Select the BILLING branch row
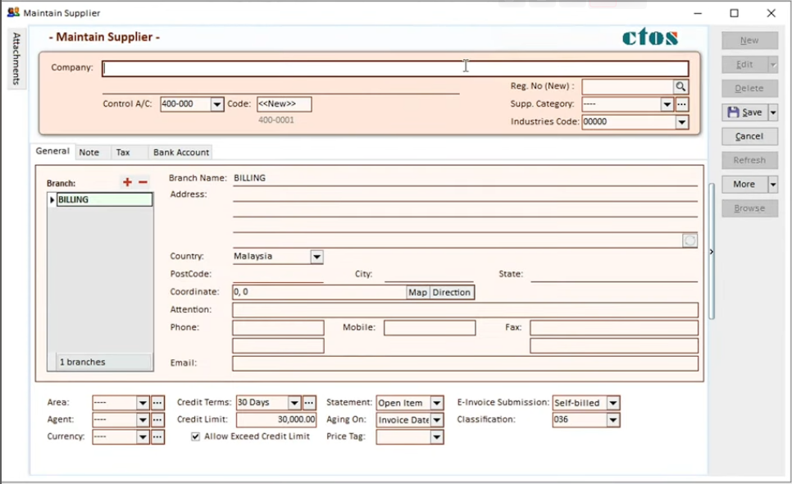The height and width of the screenshot is (484, 792). point(104,199)
